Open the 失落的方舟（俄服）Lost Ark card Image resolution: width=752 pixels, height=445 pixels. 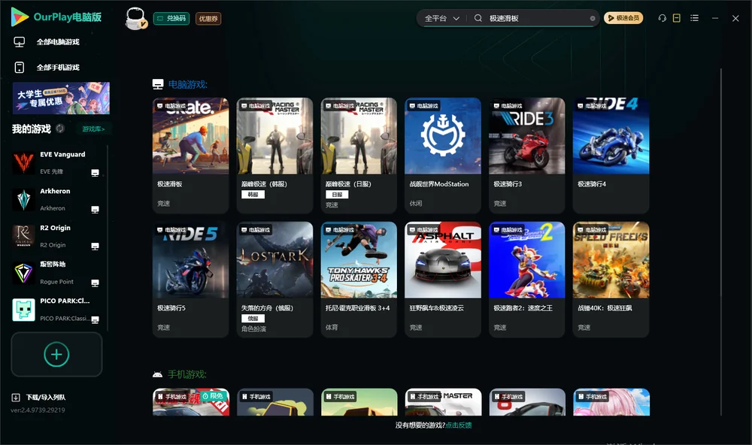(274, 280)
